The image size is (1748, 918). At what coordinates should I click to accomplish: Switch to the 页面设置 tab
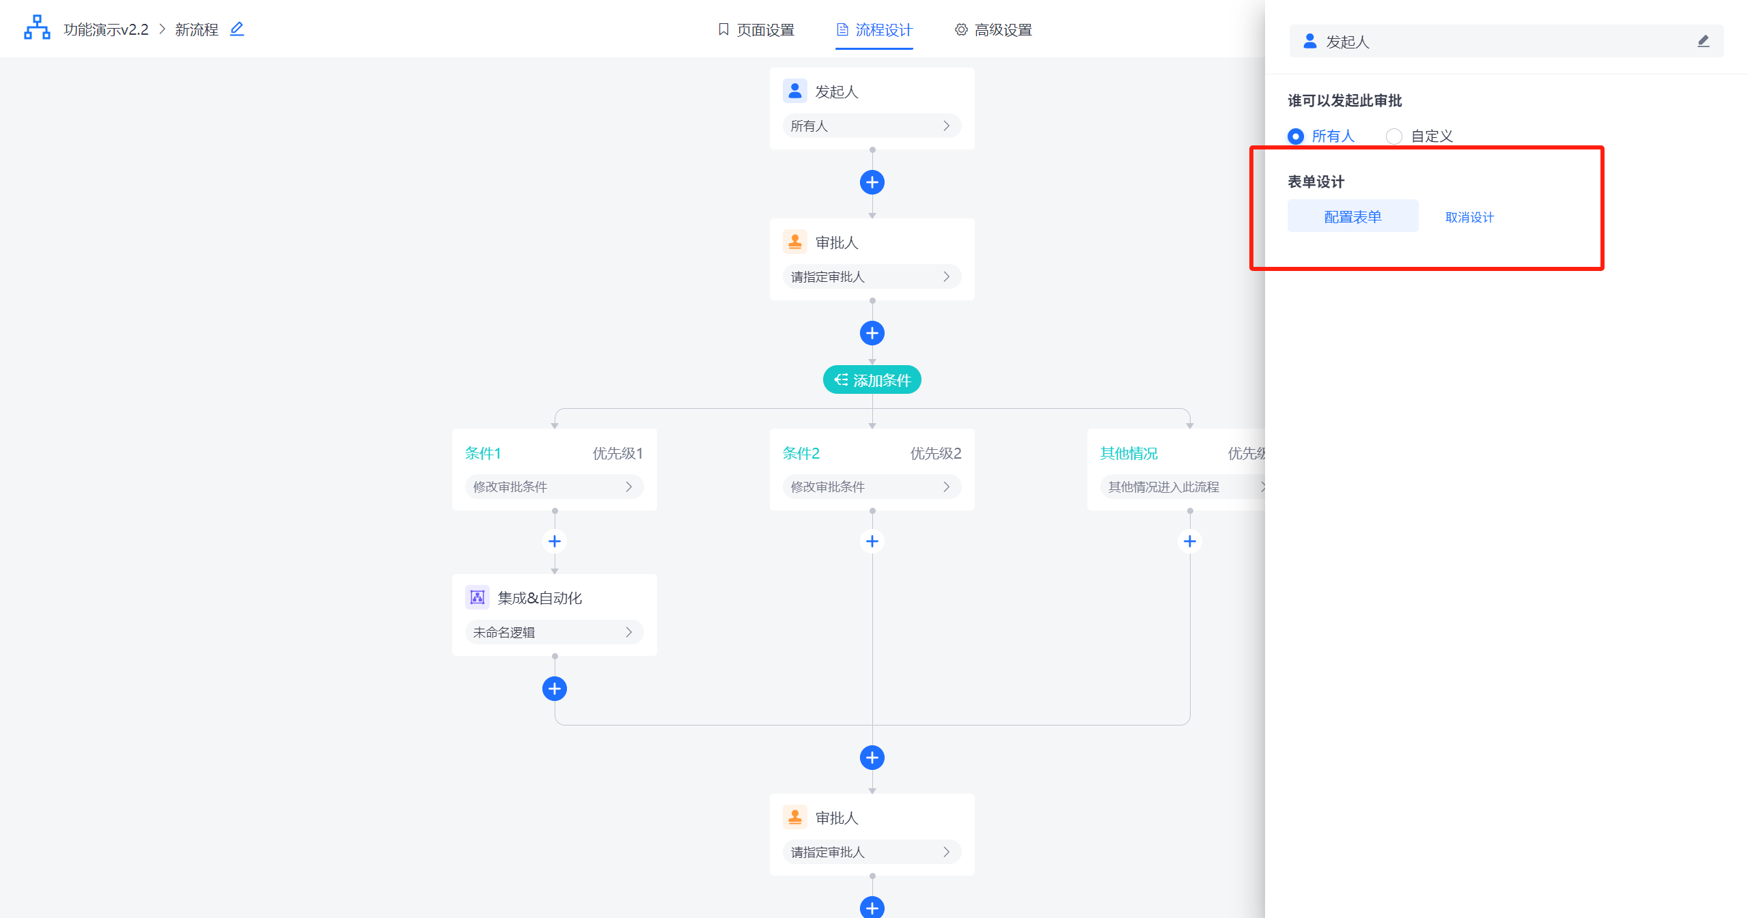[x=756, y=30]
